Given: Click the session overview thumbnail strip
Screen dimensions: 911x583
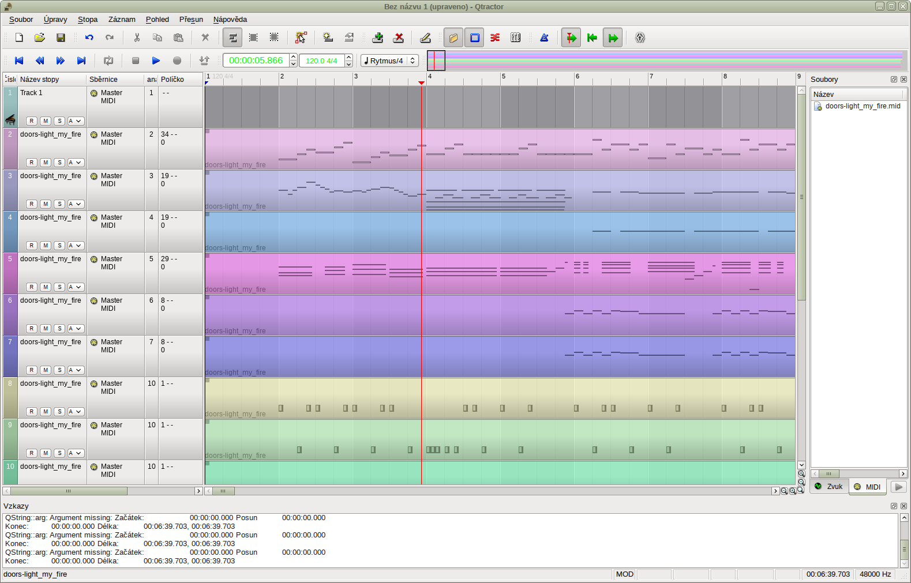Looking at the screenshot, I should pyautogui.click(x=667, y=61).
